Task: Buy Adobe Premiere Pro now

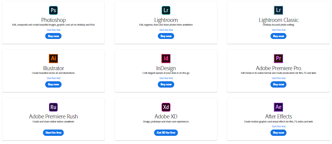Action: coord(278,84)
